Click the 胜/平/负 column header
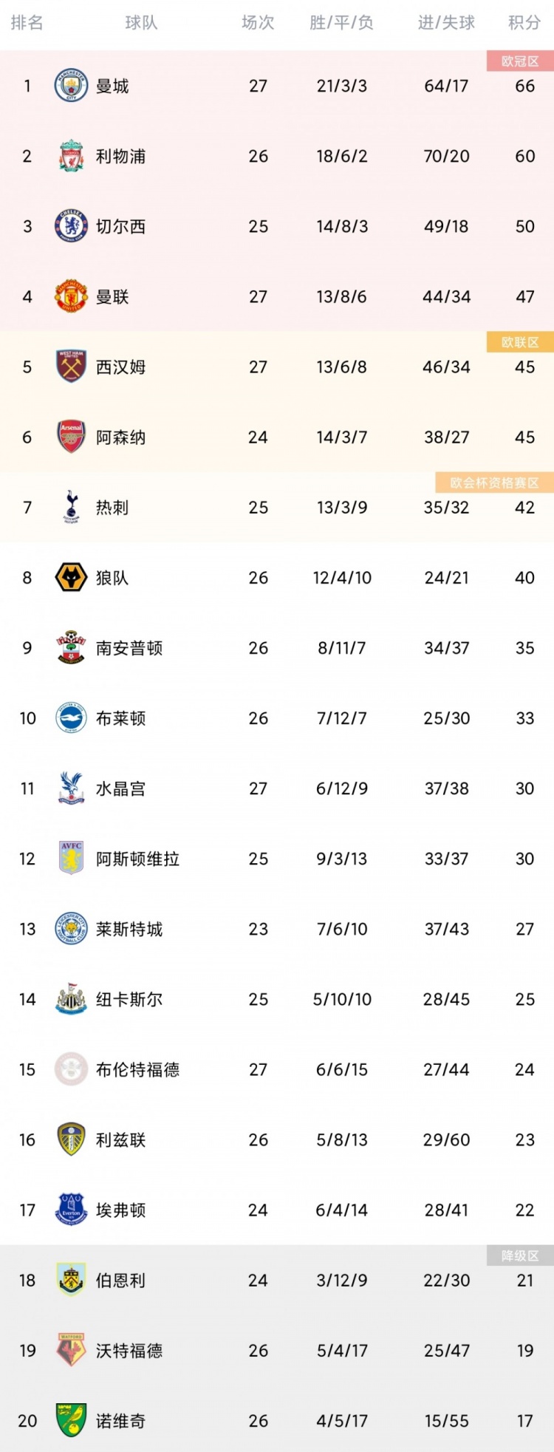The image size is (554, 1452). point(341,23)
